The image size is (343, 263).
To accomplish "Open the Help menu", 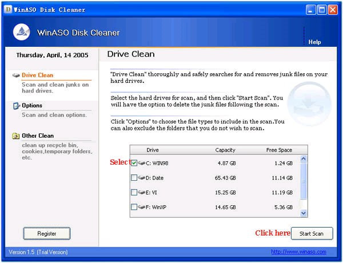I will point(314,42).
